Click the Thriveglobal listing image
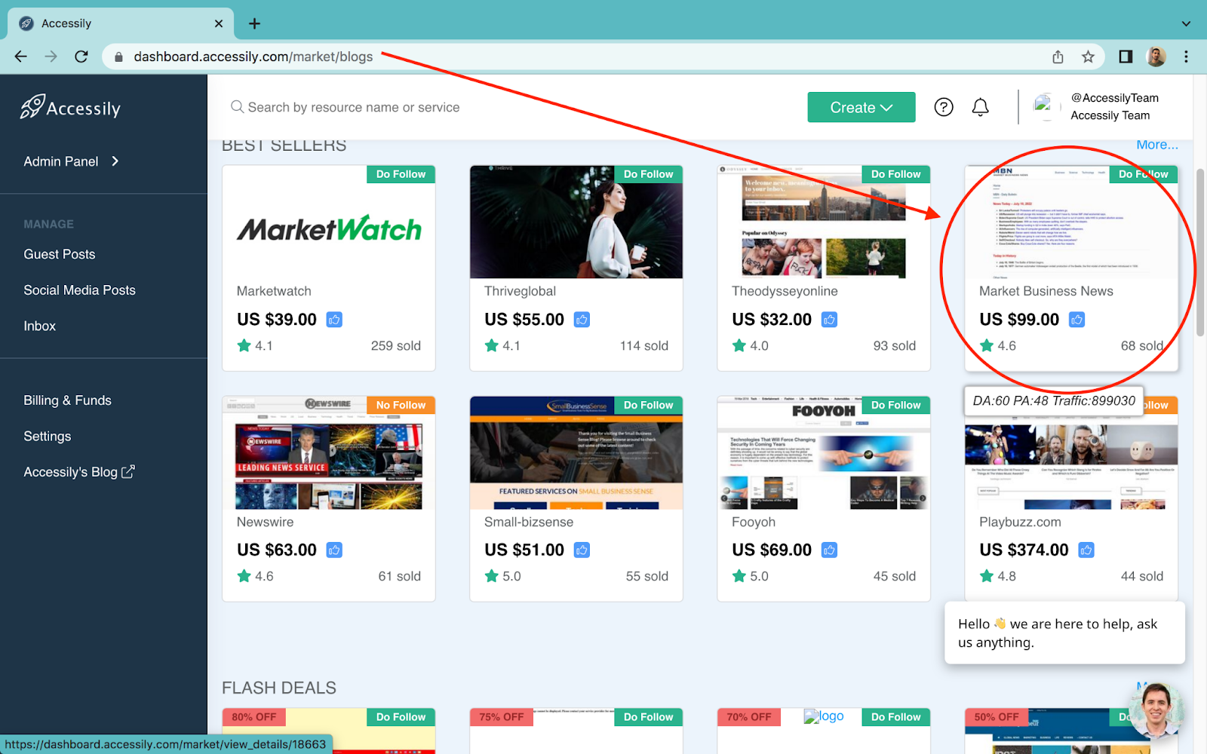This screenshot has height=754, width=1207. point(576,222)
